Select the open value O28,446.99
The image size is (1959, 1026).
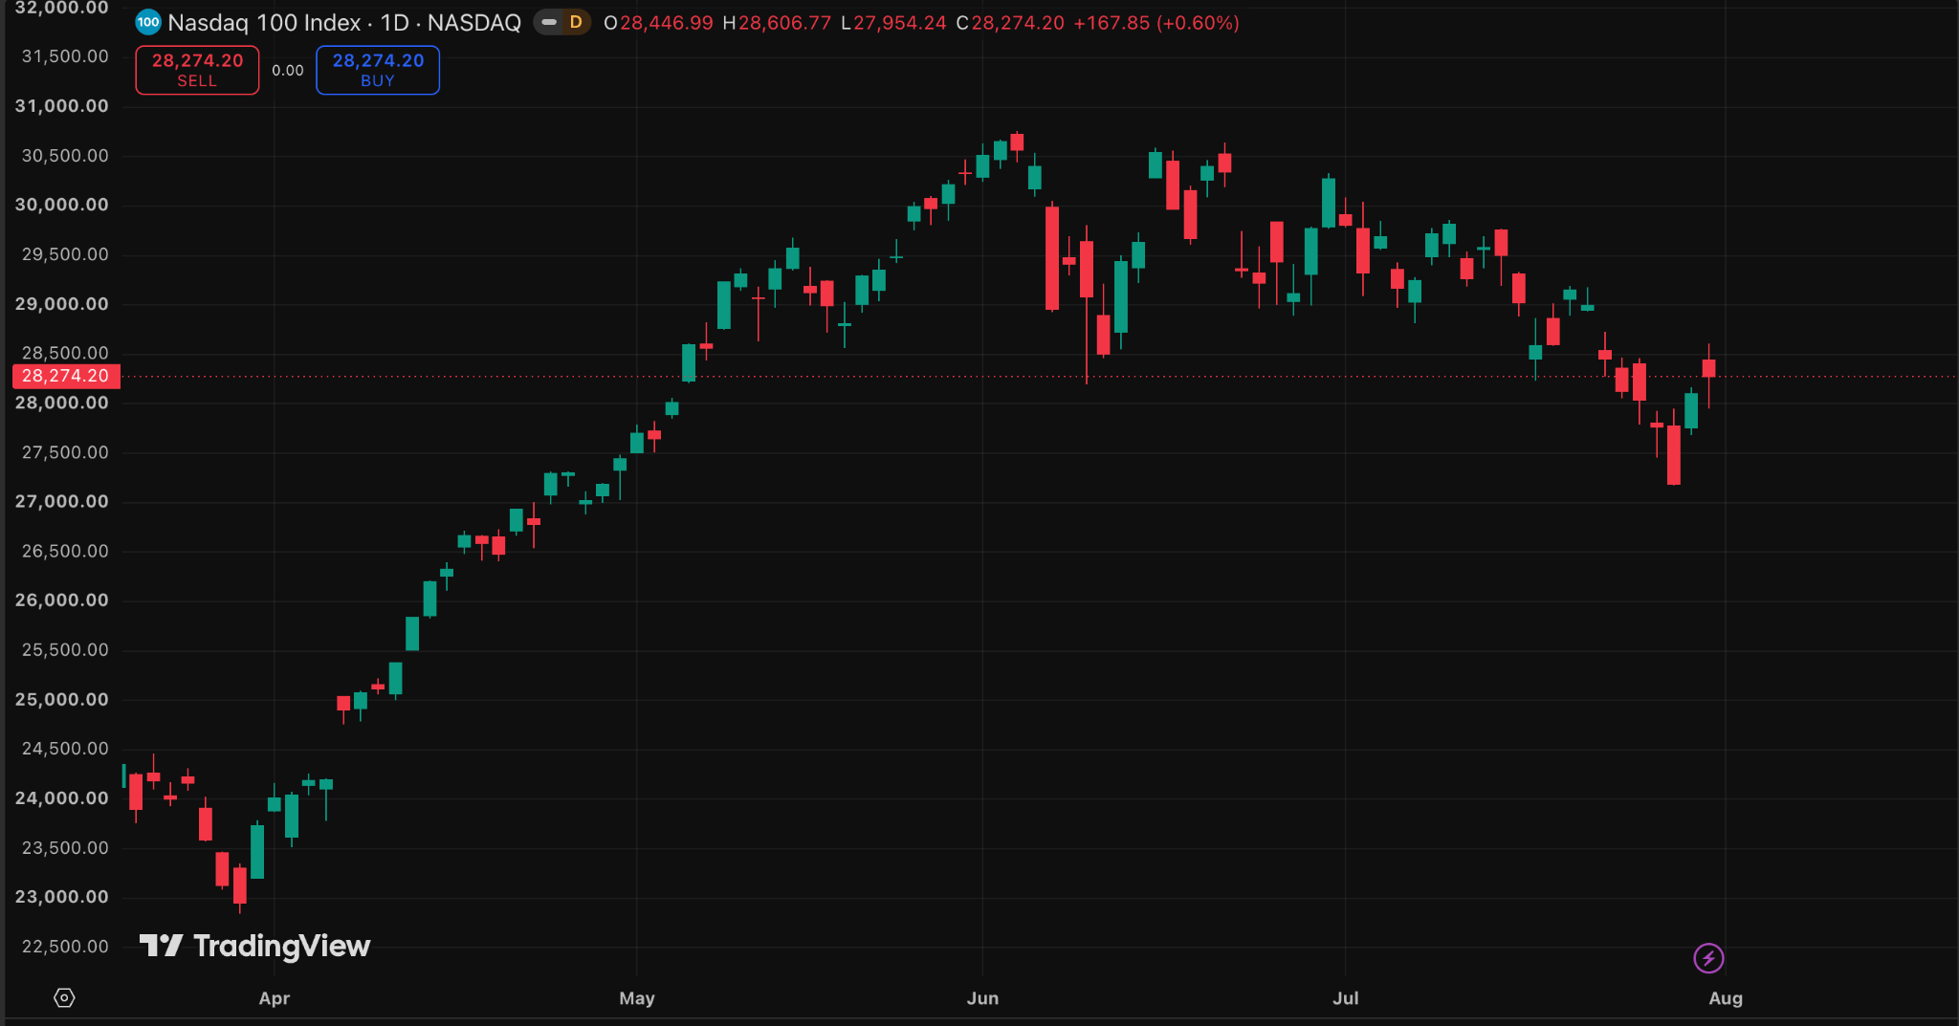[658, 22]
